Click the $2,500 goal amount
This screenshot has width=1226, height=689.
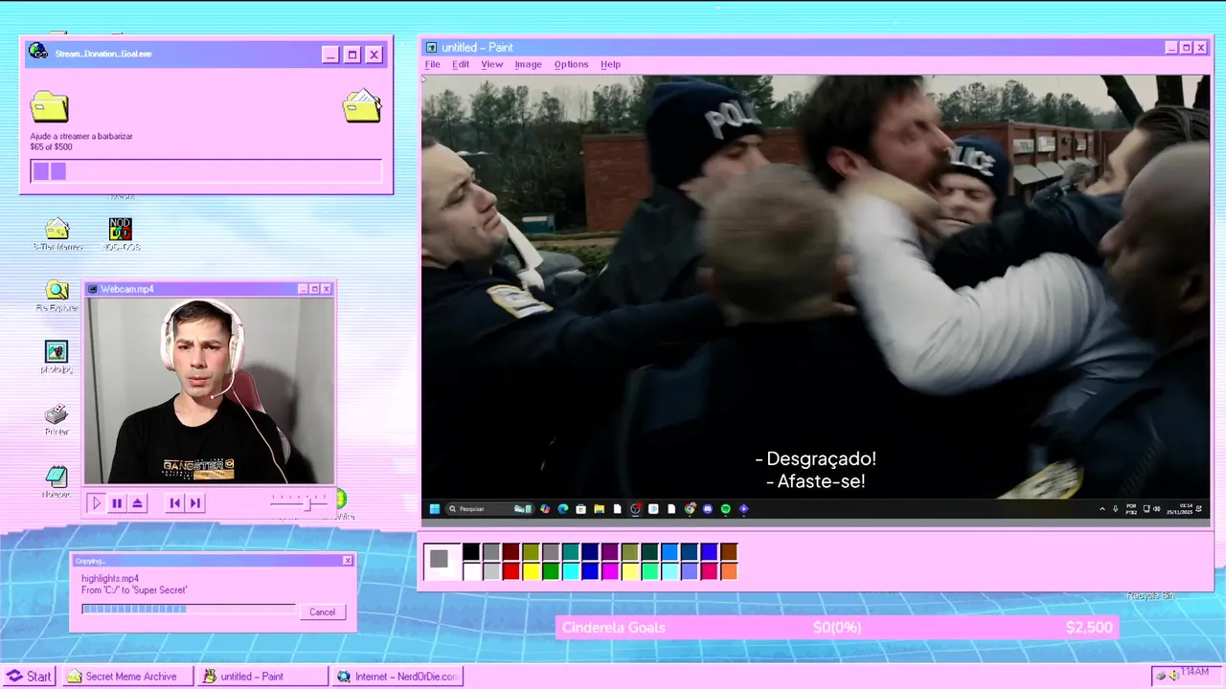coord(1089,628)
